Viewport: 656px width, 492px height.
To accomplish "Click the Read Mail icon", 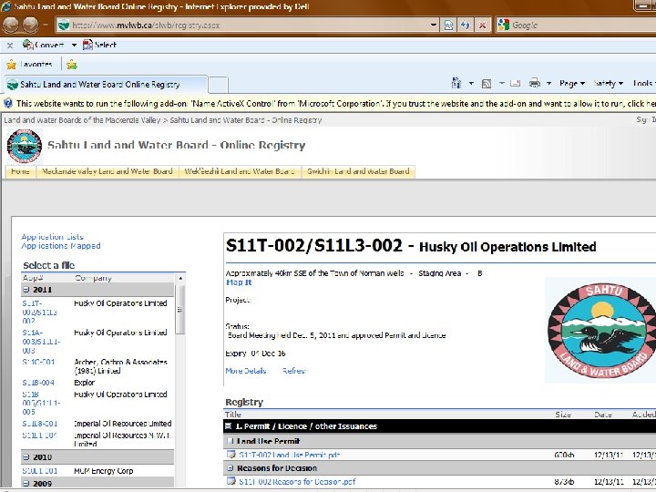I will pyautogui.click(x=516, y=83).
